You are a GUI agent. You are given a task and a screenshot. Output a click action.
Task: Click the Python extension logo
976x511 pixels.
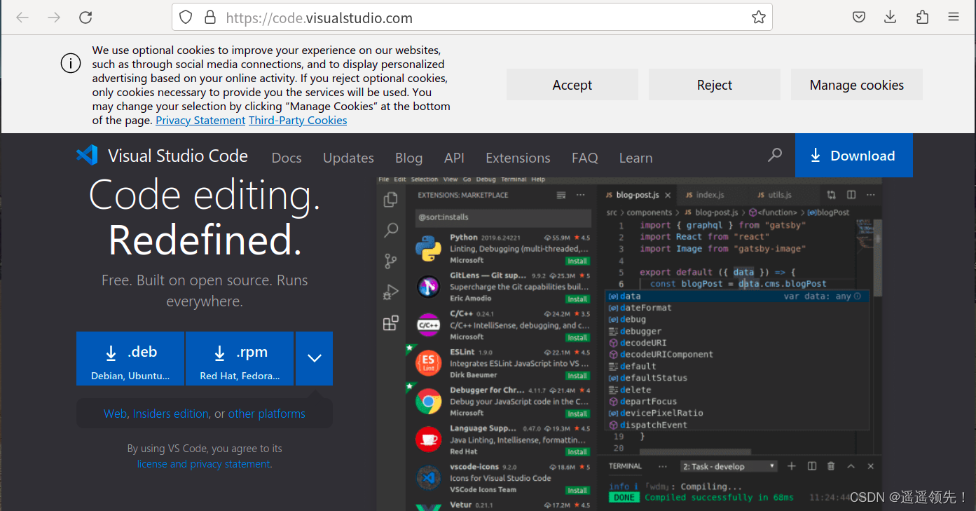click(427, 248)
